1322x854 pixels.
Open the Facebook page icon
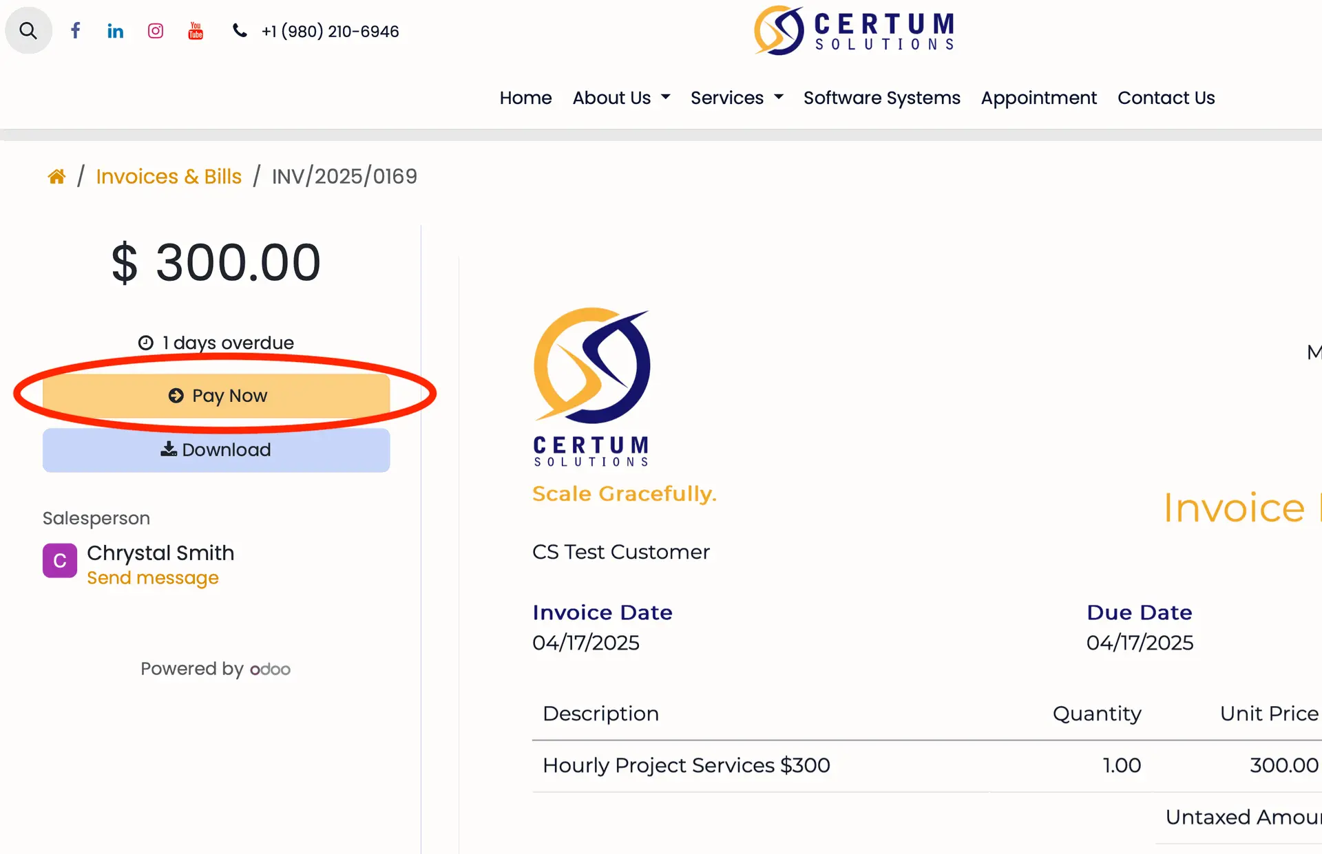(x=76, y=30)
